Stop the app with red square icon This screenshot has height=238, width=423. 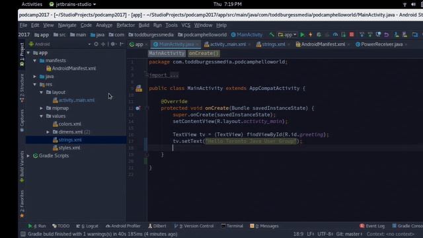pyautogui.click(x=352, y=34)
